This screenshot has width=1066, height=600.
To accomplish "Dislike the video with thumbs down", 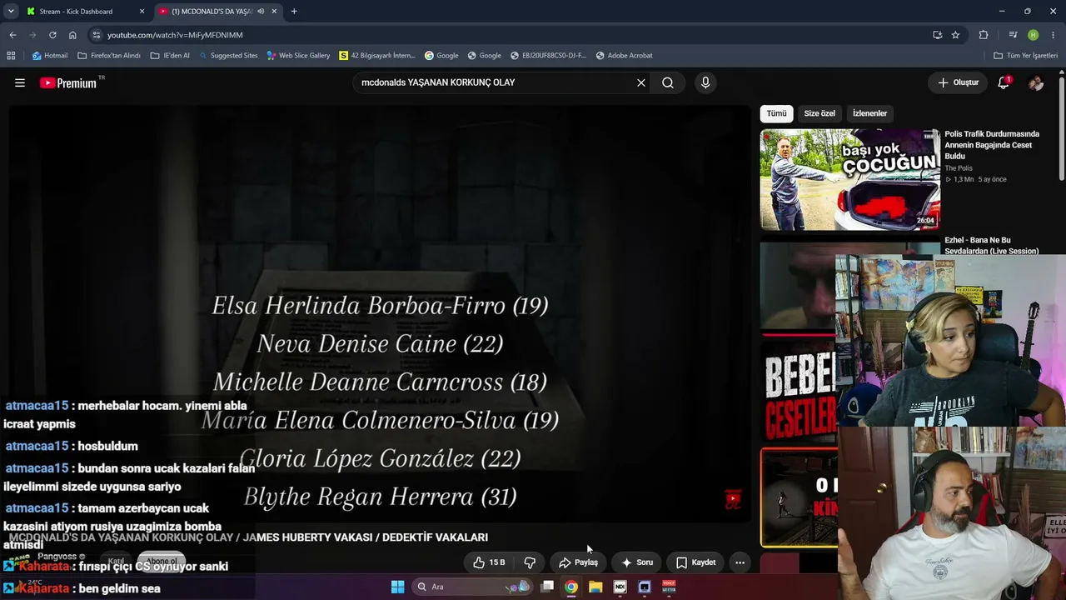I will click(530, 562).
